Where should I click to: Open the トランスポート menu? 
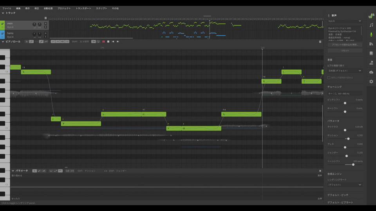83,8
